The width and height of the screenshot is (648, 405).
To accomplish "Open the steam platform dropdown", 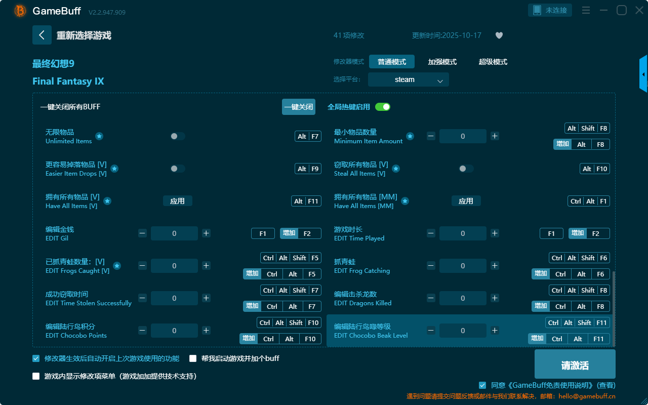I will coord(408,79).
